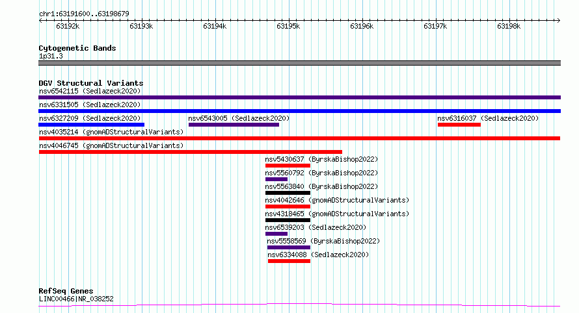Screen dimensions: 579x313
Task: Click the ruler's right end arrow
Action: click(x=559, y=21)
